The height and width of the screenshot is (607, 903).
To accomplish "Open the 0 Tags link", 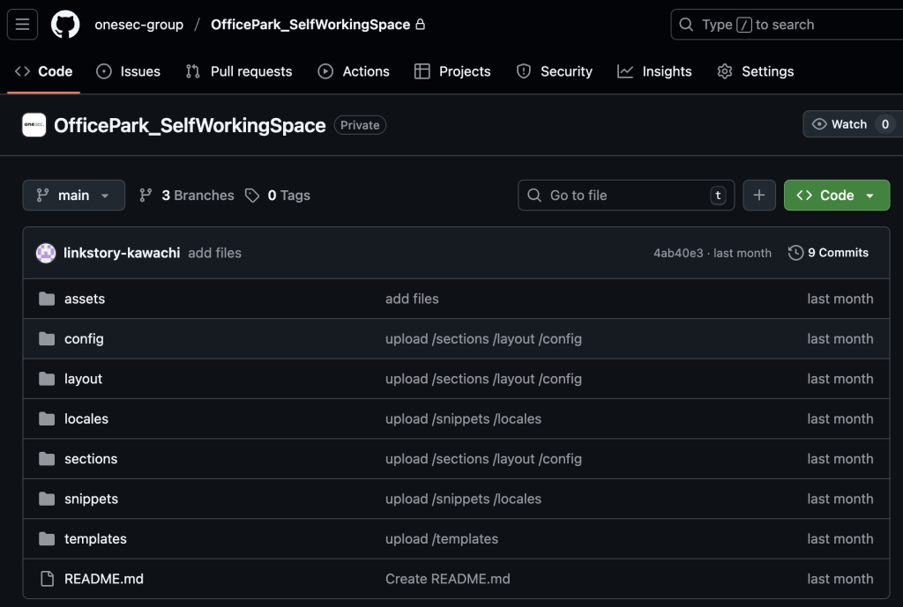I will 278,196.
